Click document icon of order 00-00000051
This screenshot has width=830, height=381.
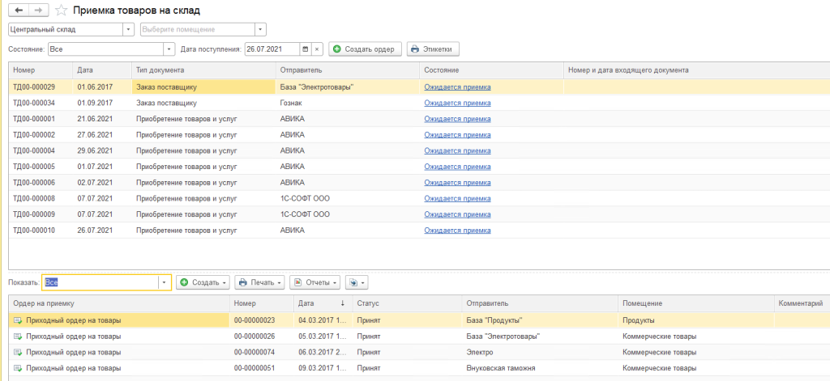coord(17,367)
